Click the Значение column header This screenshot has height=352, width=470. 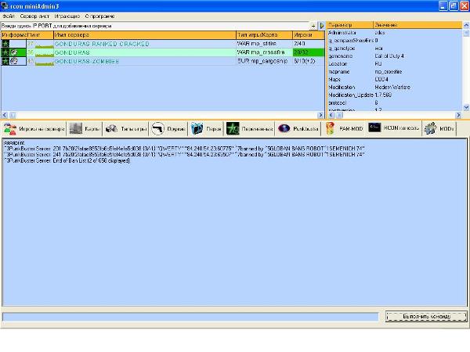(x=418, y=25)
